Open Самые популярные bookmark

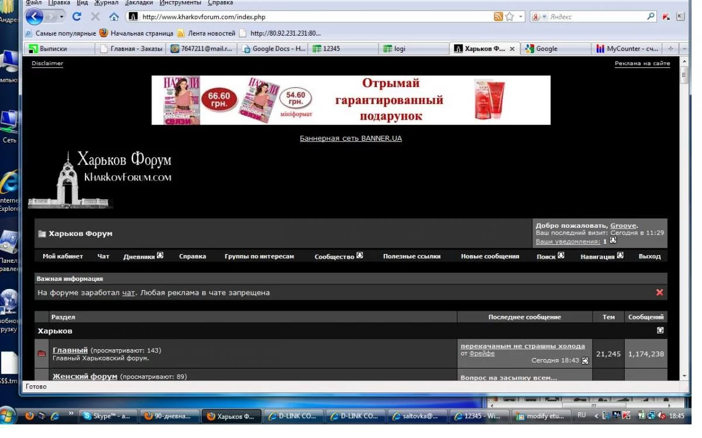pos(60,33)
